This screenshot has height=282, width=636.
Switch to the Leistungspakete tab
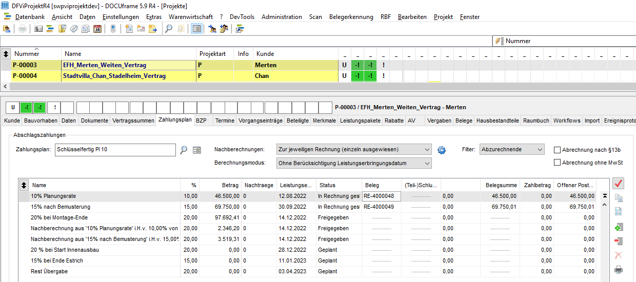coord(360,120)
